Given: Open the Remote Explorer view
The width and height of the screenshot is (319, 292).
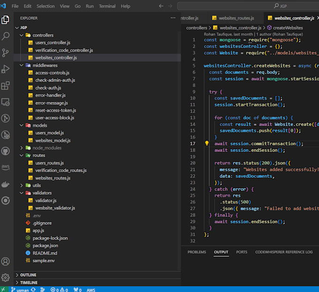Looking at the screenshot, I should coord(6,102).
